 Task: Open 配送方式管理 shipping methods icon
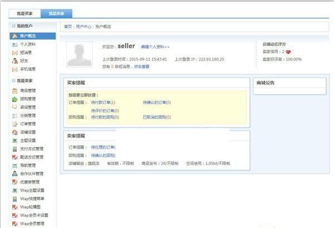tap(14, 157)
